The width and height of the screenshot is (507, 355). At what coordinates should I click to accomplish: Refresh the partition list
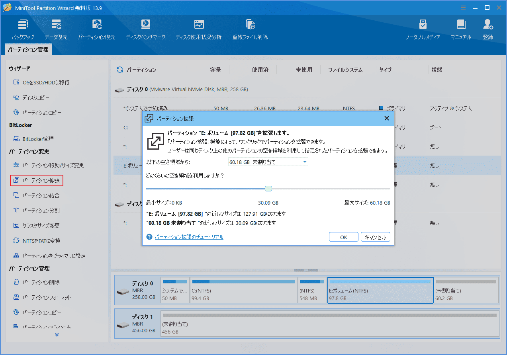click(119, 70)
